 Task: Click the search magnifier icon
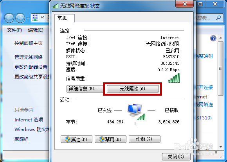point(218,18)
